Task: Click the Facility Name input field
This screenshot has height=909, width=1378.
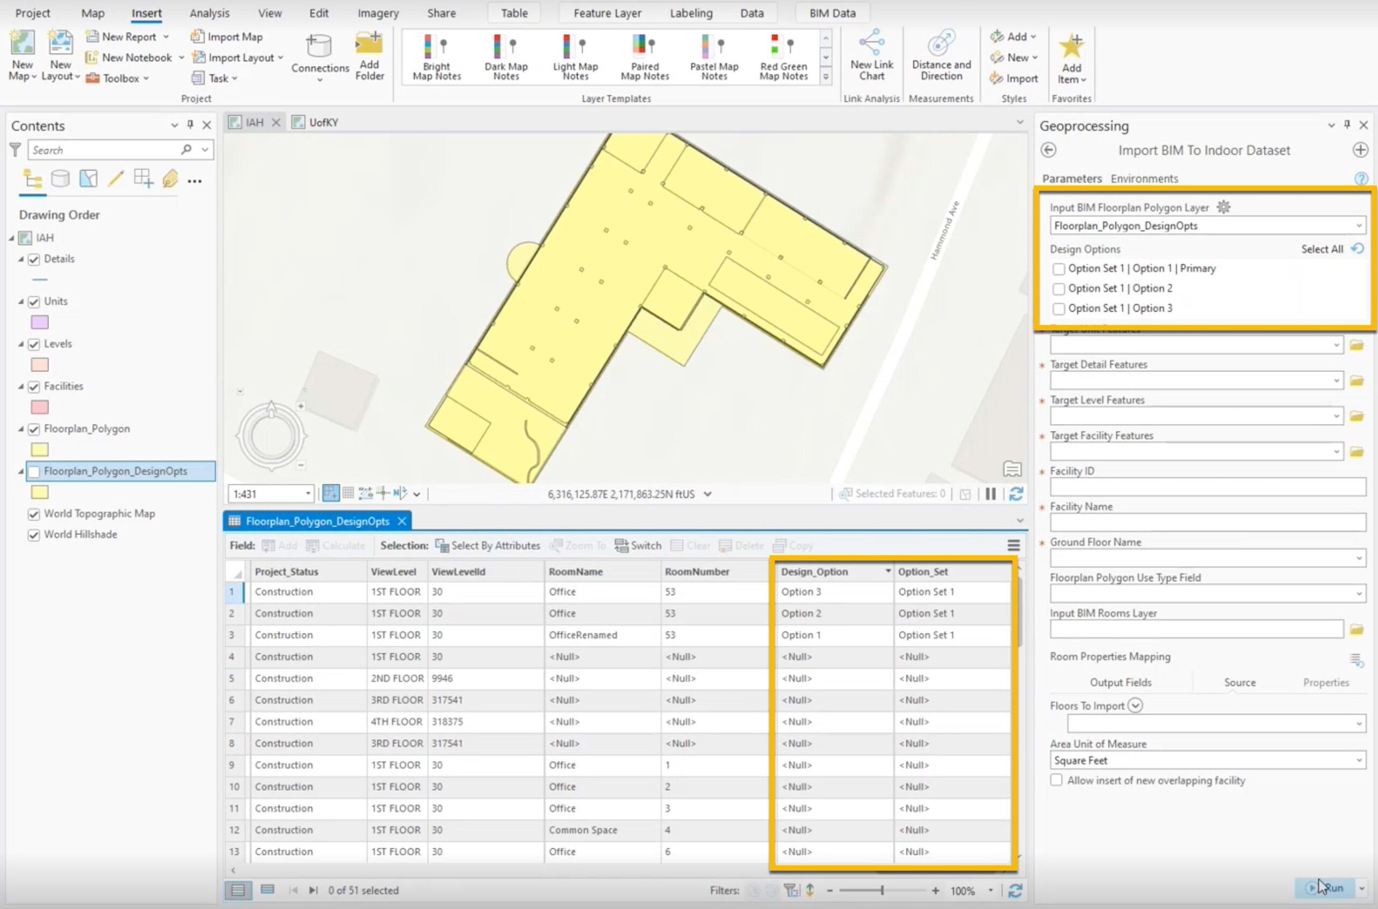Action: (x=1207, y=523)
